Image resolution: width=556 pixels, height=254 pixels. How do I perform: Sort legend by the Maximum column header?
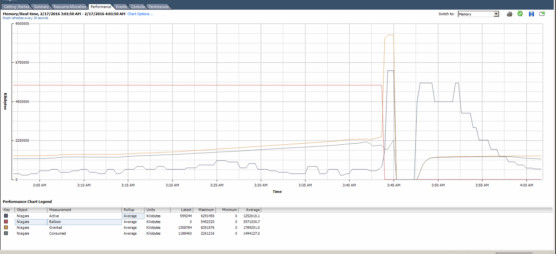pyautogui.click(x=204, y=210)
